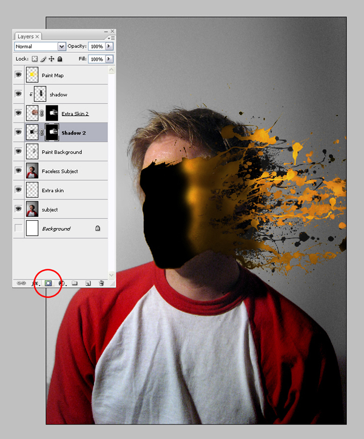This screenshot has width=364, height=439.
Task: Show the Background layer
Action: pyautogui.click(x=18, y=228)
